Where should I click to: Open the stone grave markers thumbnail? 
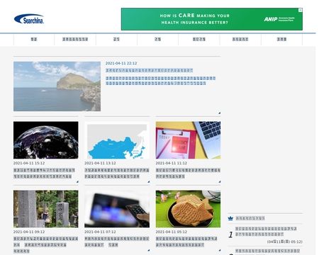pyautogui.click(x=46, y=209)
